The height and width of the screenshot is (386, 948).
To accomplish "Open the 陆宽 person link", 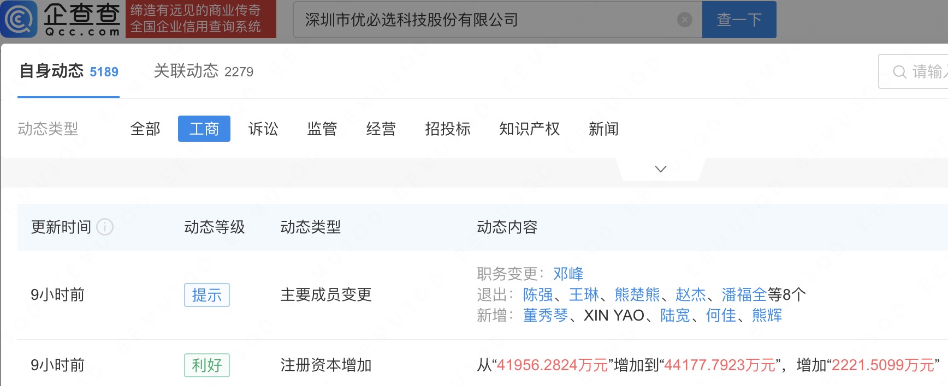I will 676,315.
